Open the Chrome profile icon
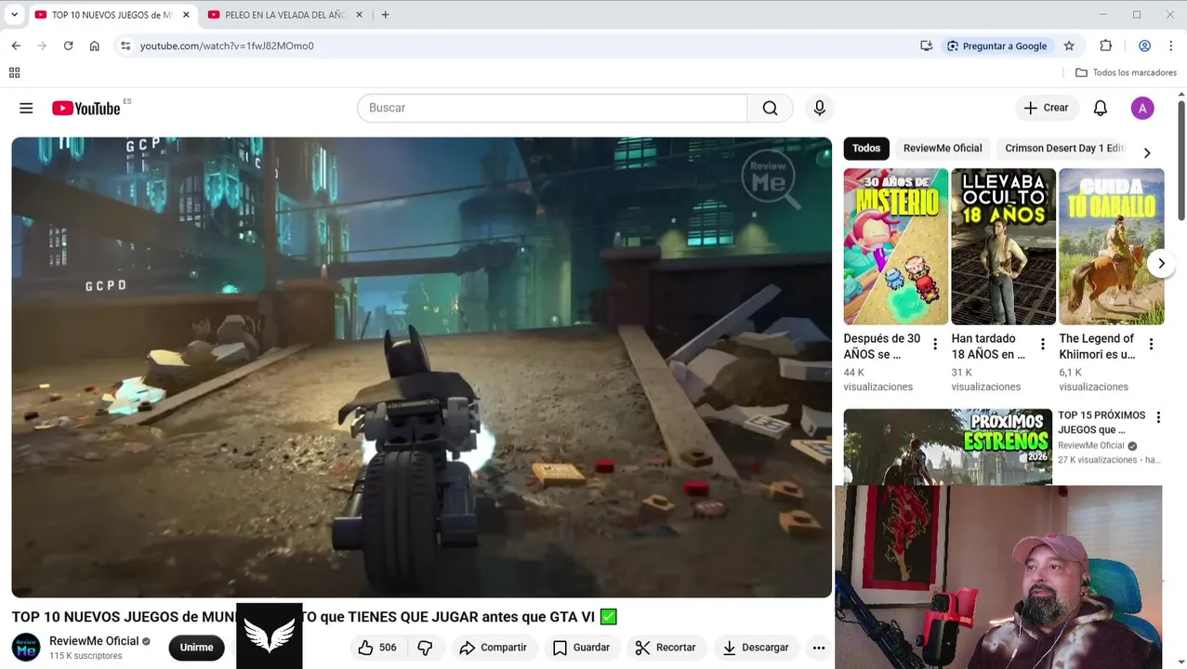The height and width of the screenshot is (669, 1187). point(1144,46)
